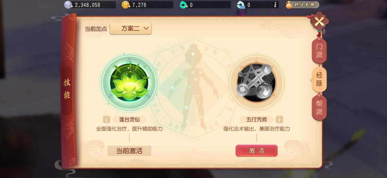Open info icon beside 莲台灵仙
This screenshot has width=387, height=178.
tap(106, 119)
